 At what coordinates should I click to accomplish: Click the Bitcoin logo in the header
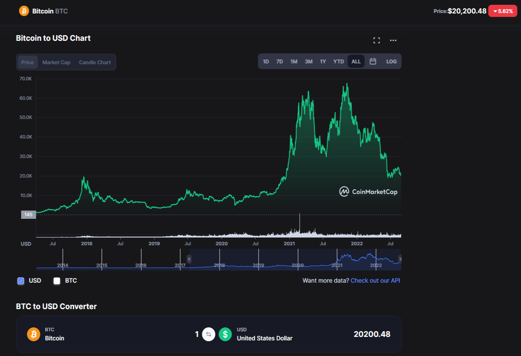24,11
